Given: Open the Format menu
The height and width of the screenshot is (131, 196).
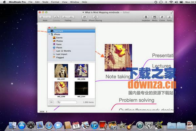Looking at the screenshot, I should (x=55, y=2).
